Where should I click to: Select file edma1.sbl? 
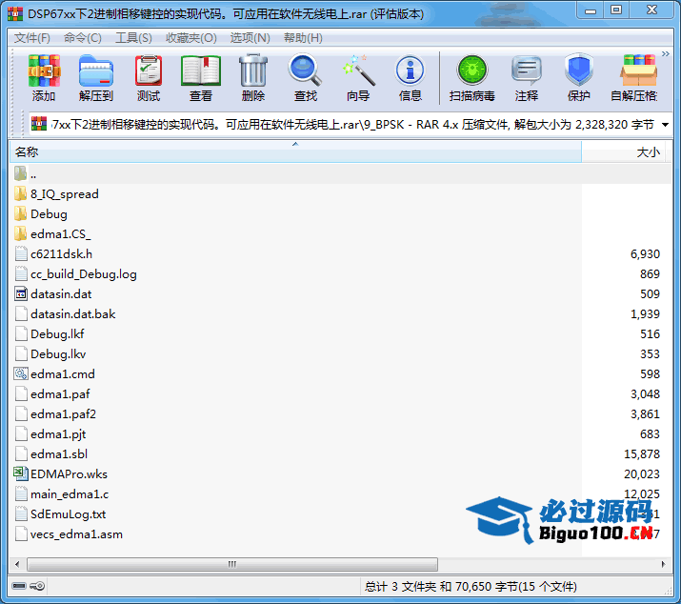(x=50, y=453)
